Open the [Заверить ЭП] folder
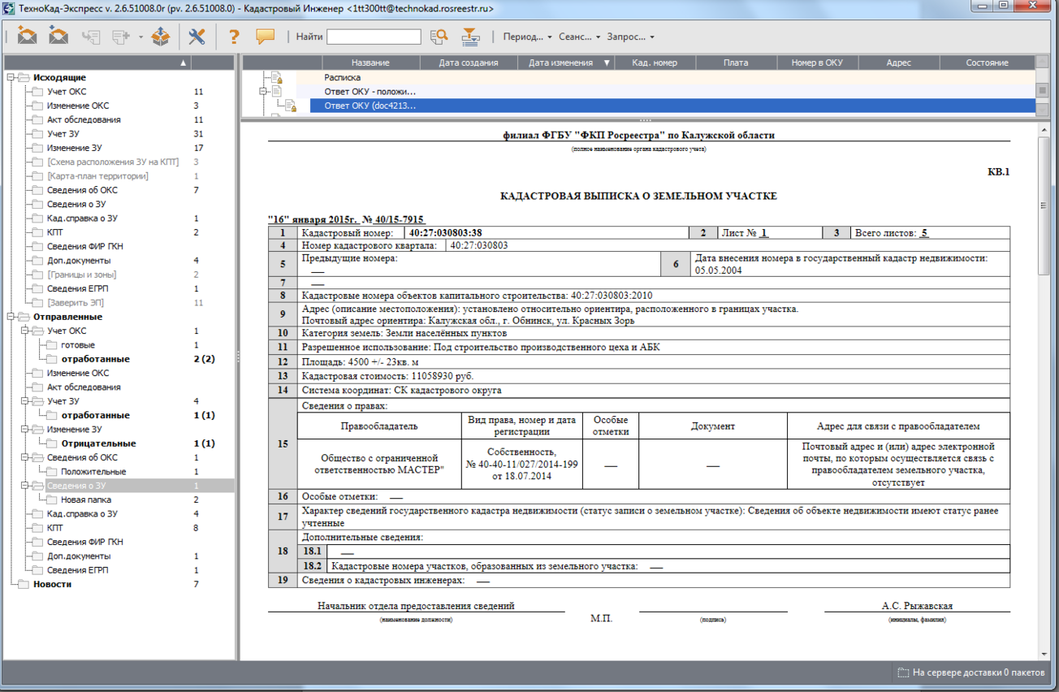This screenshot has height=692, width=1059. tap(75, 303)
